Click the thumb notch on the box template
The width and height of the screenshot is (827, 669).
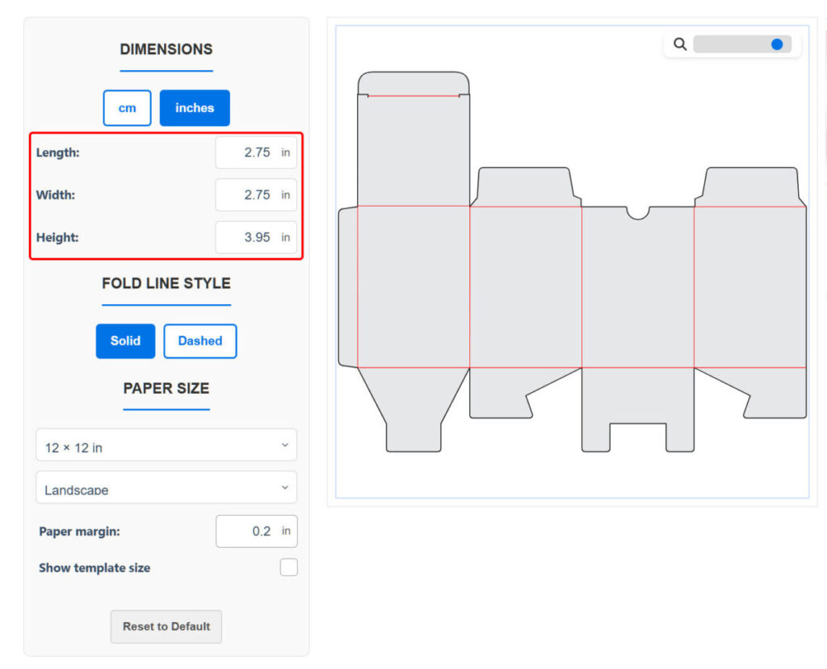[x=638, y=211]
